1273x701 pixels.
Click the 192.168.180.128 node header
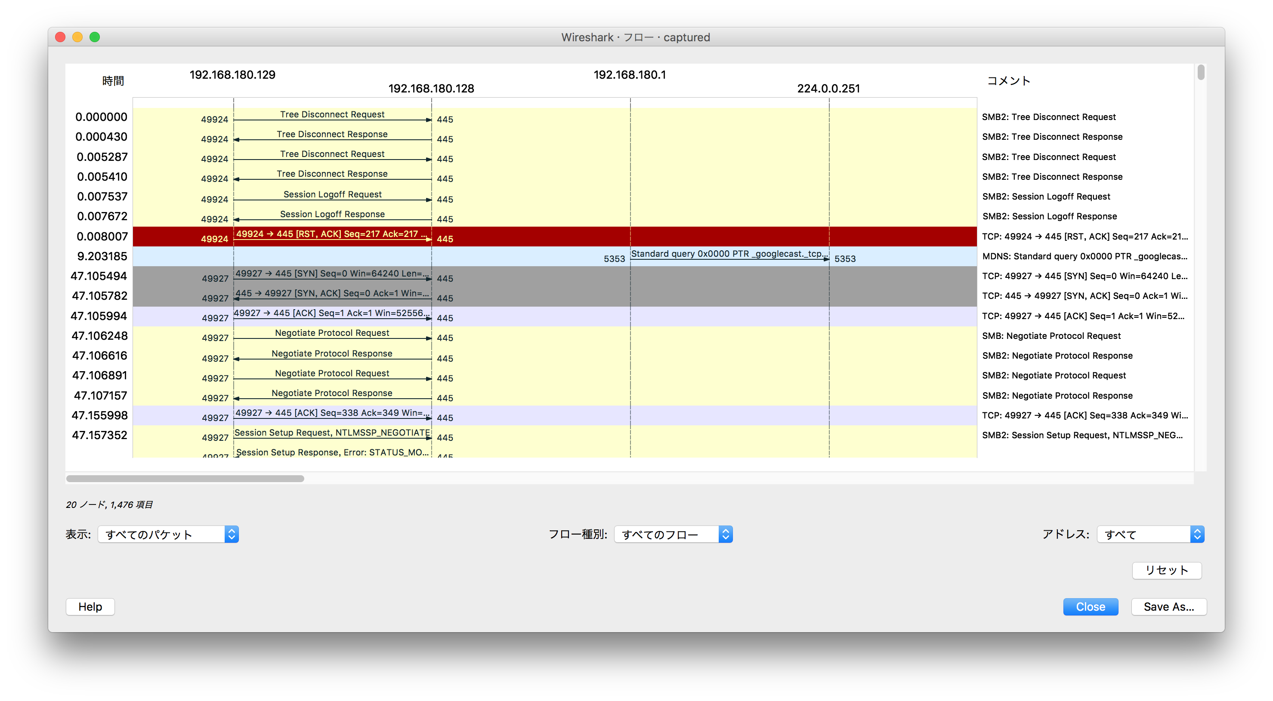point(431,89)
